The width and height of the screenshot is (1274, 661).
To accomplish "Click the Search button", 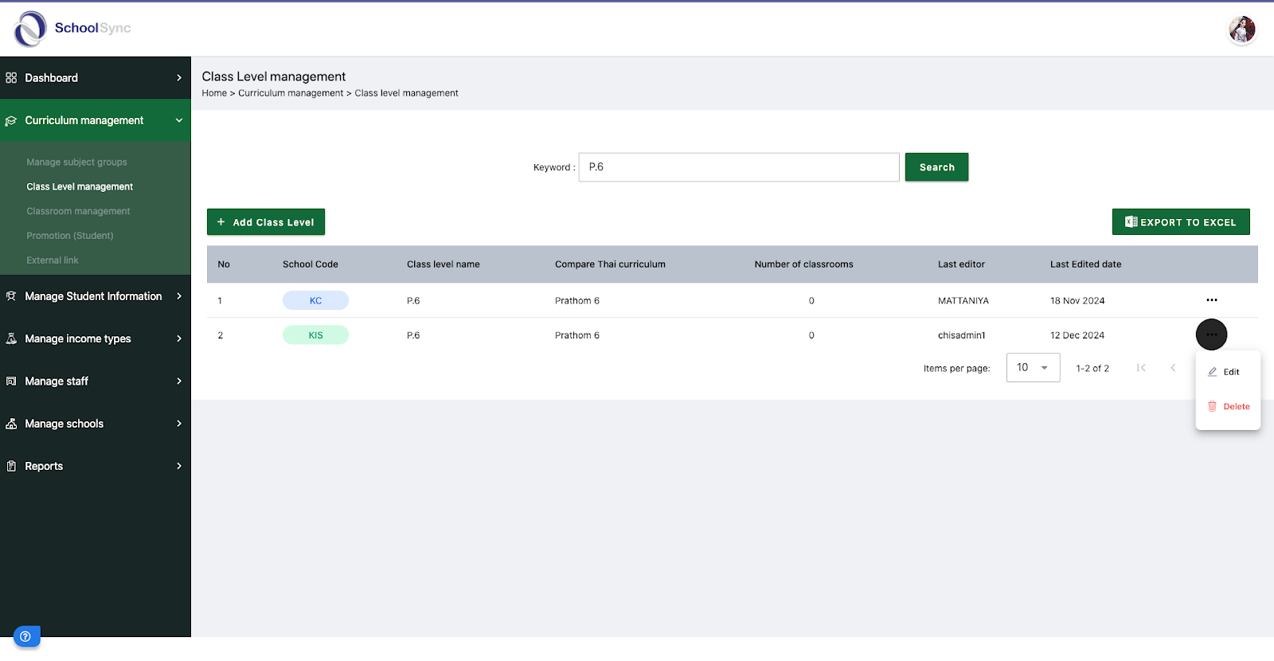I will (936, 167).
